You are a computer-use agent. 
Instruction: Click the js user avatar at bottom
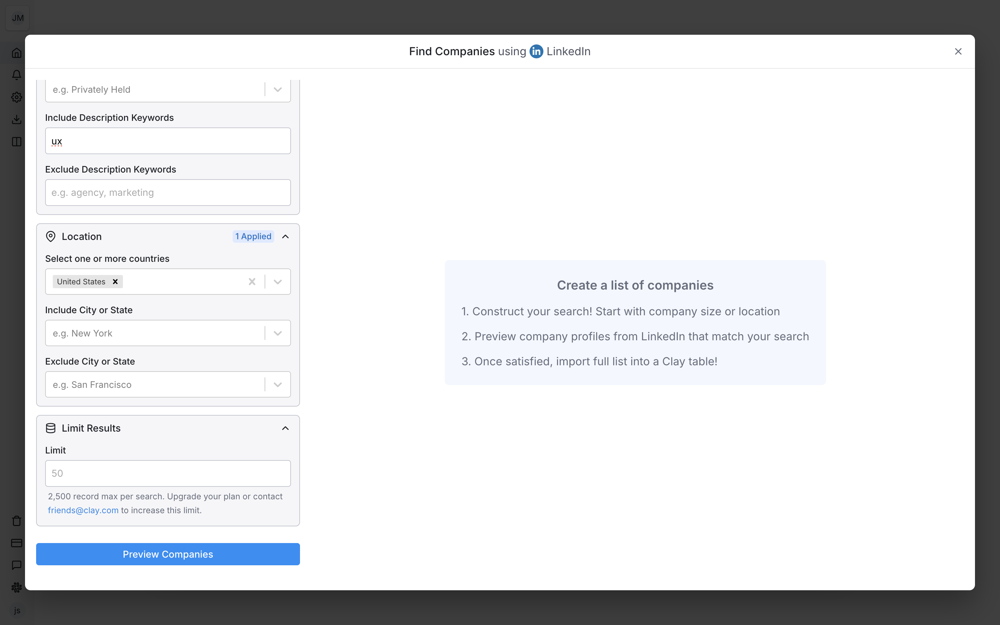click(x=17, y=610)
